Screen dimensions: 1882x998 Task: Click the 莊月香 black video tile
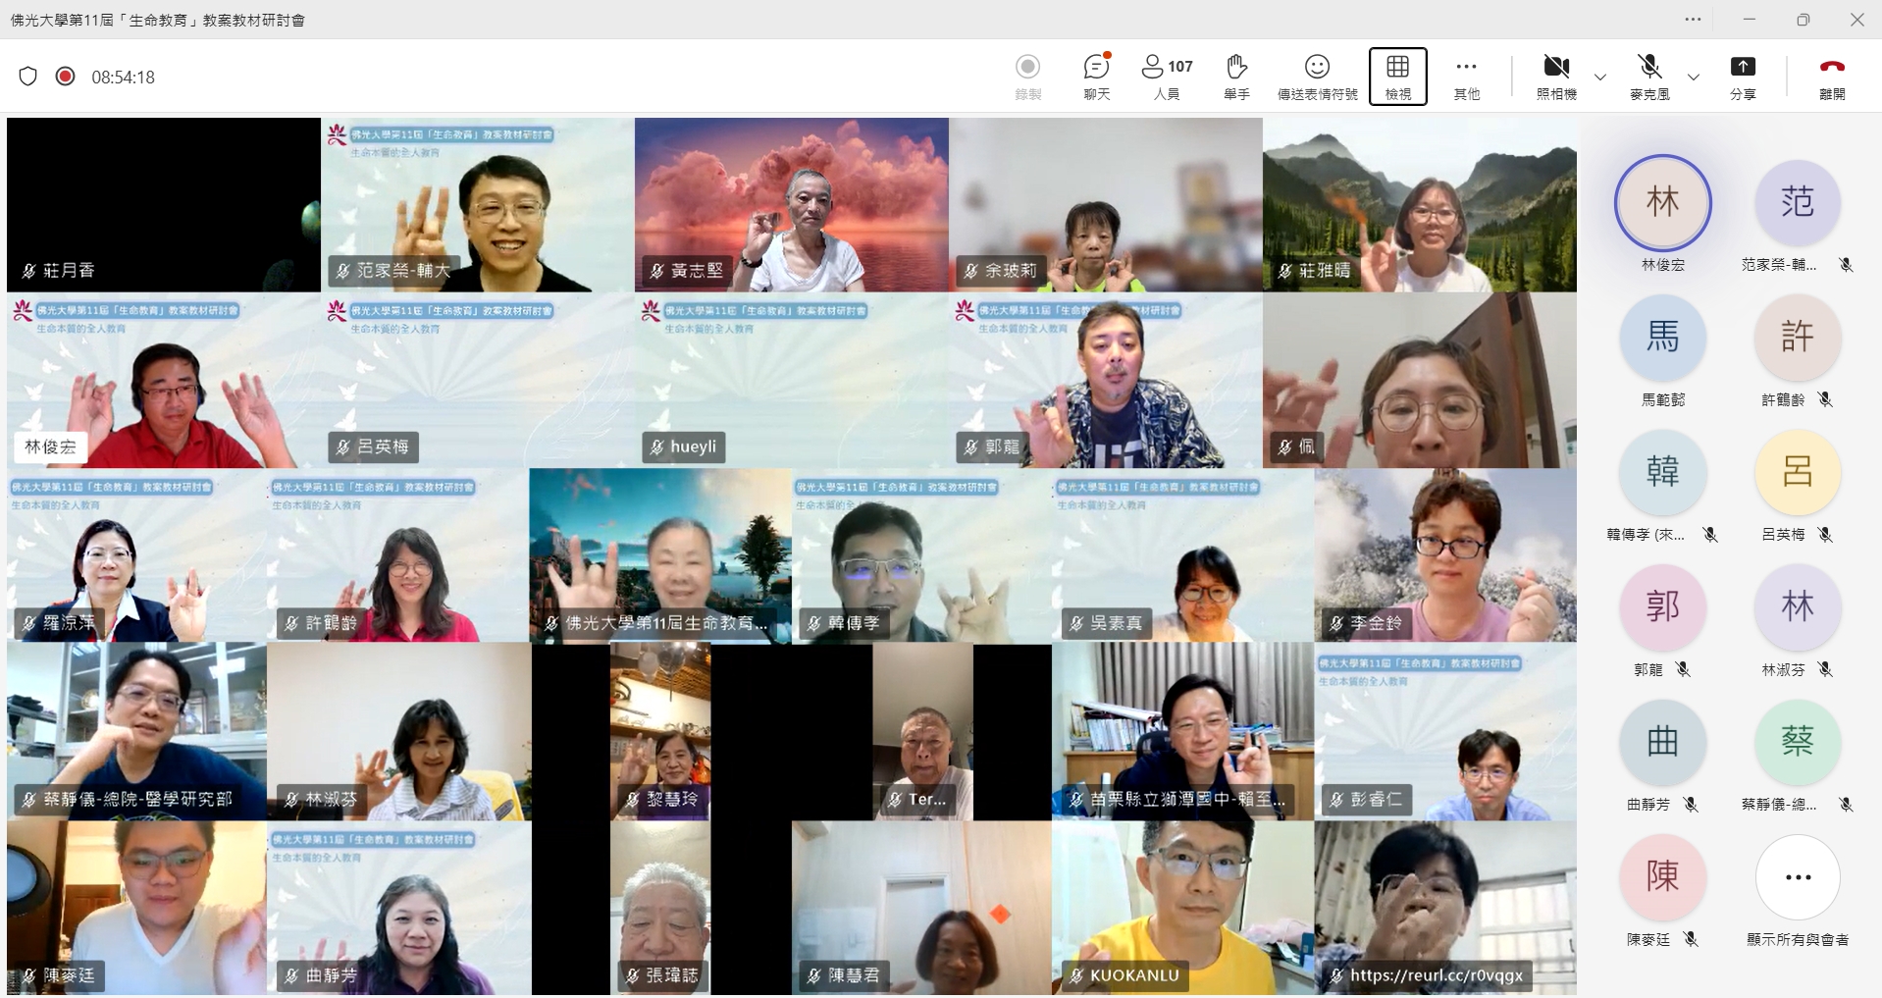click(x=164, y=205)
